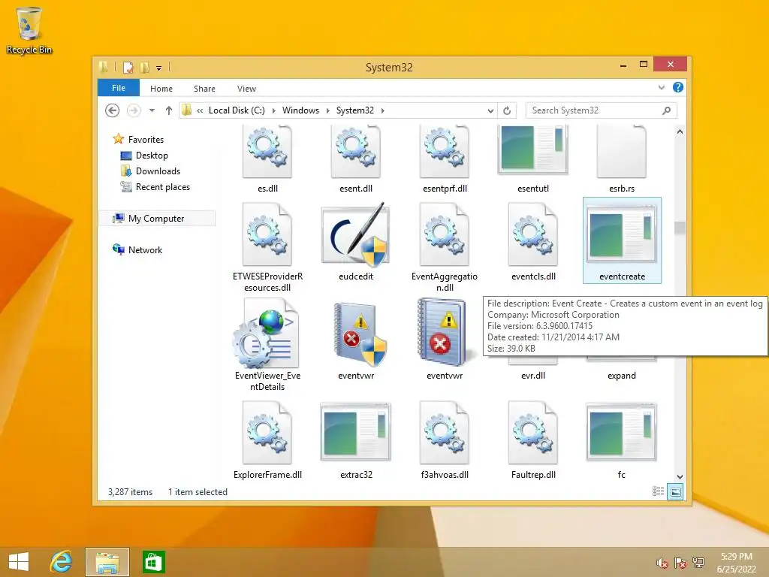Refresh the System32 folder view
The height and width of the screenshot is (577, 769).
coord(507,111)
